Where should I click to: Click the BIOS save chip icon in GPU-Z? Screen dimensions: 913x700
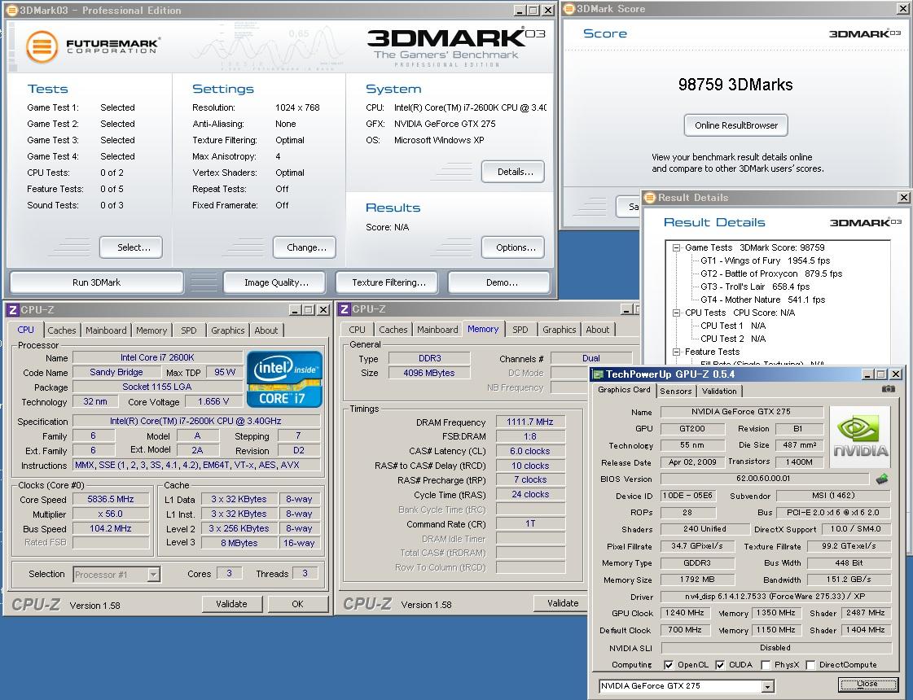point(882,479)
